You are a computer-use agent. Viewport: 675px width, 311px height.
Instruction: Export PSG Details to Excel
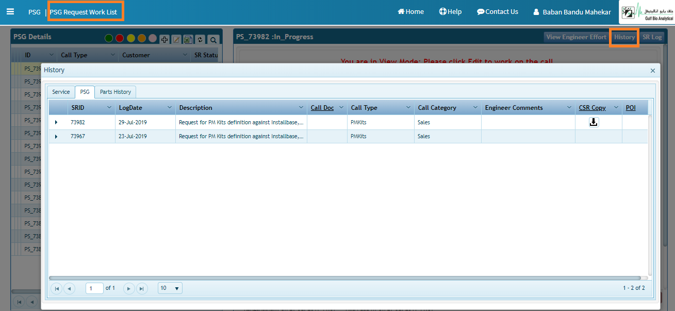point(188,39)
